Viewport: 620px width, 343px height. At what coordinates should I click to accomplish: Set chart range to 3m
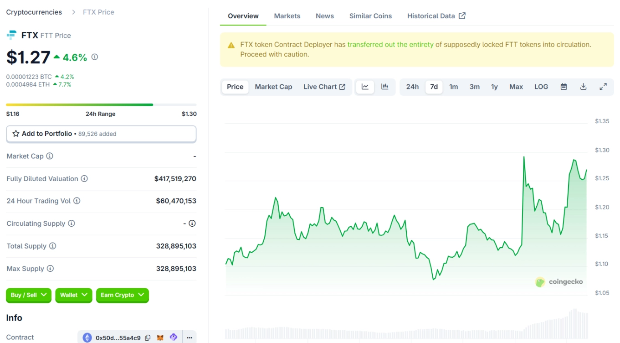click(x=474, y=87)
